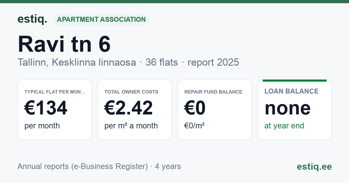Click the 'per month' caption
This screenshot has height=183, width=349.
42,126
